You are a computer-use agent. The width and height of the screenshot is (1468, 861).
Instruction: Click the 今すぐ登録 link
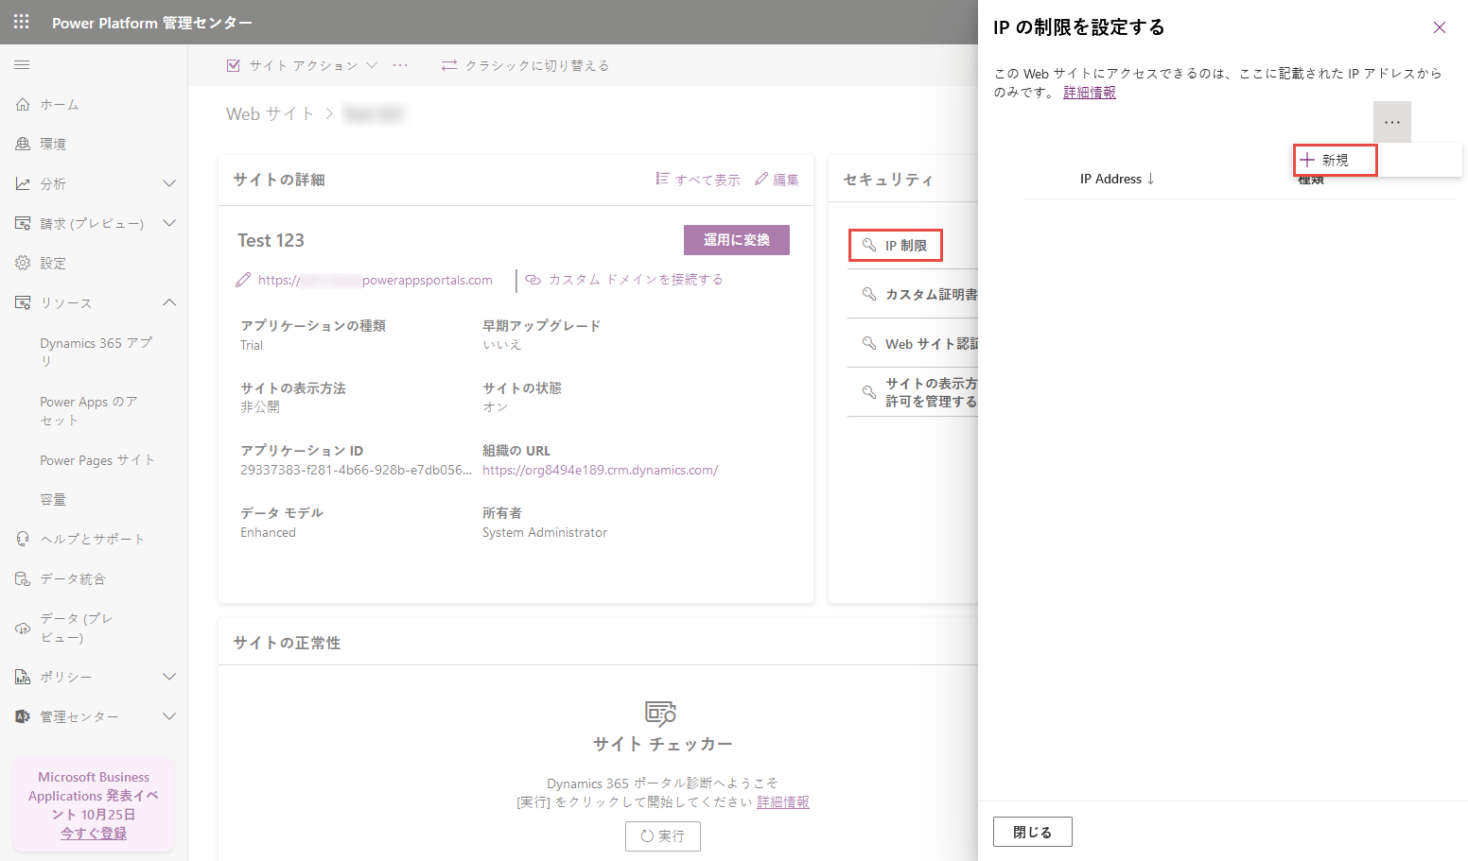[94, 834]
